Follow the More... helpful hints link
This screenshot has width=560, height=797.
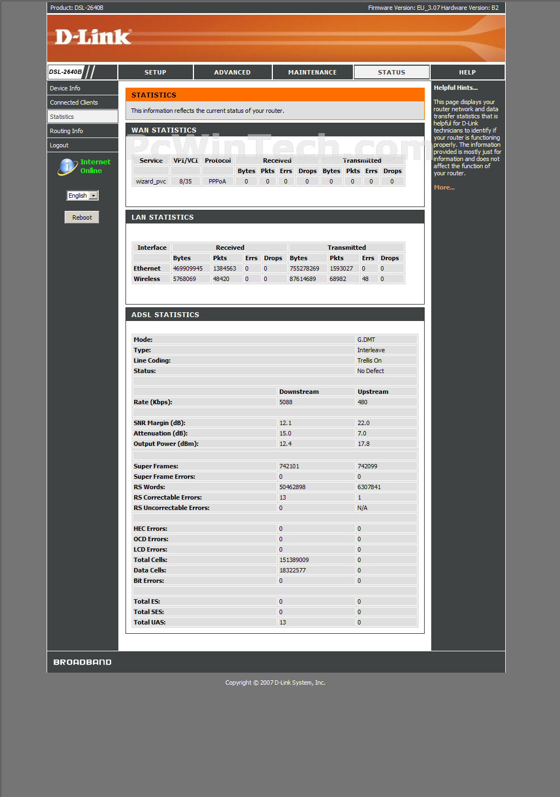(444, 187)
